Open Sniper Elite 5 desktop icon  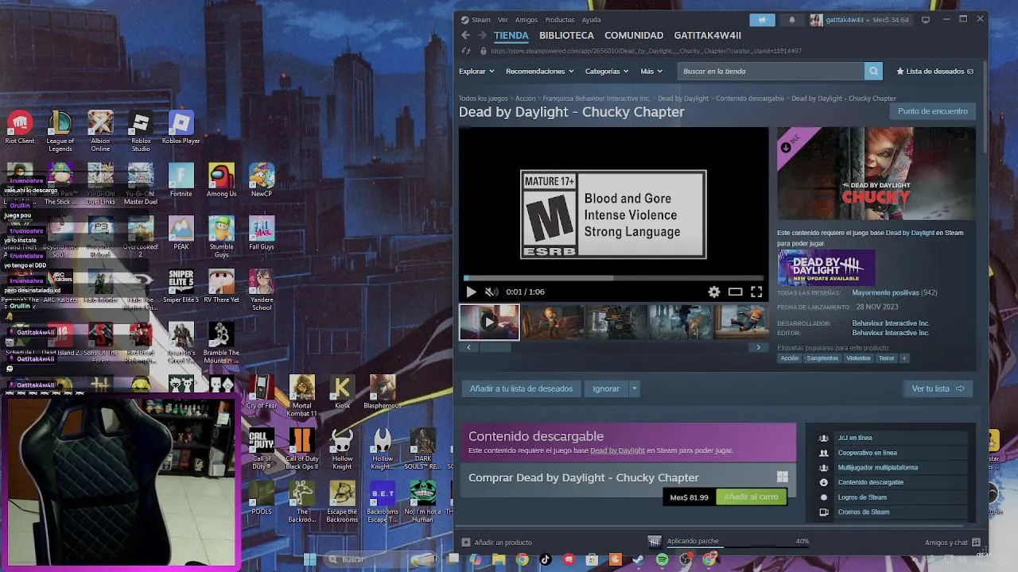pos(181,286)
